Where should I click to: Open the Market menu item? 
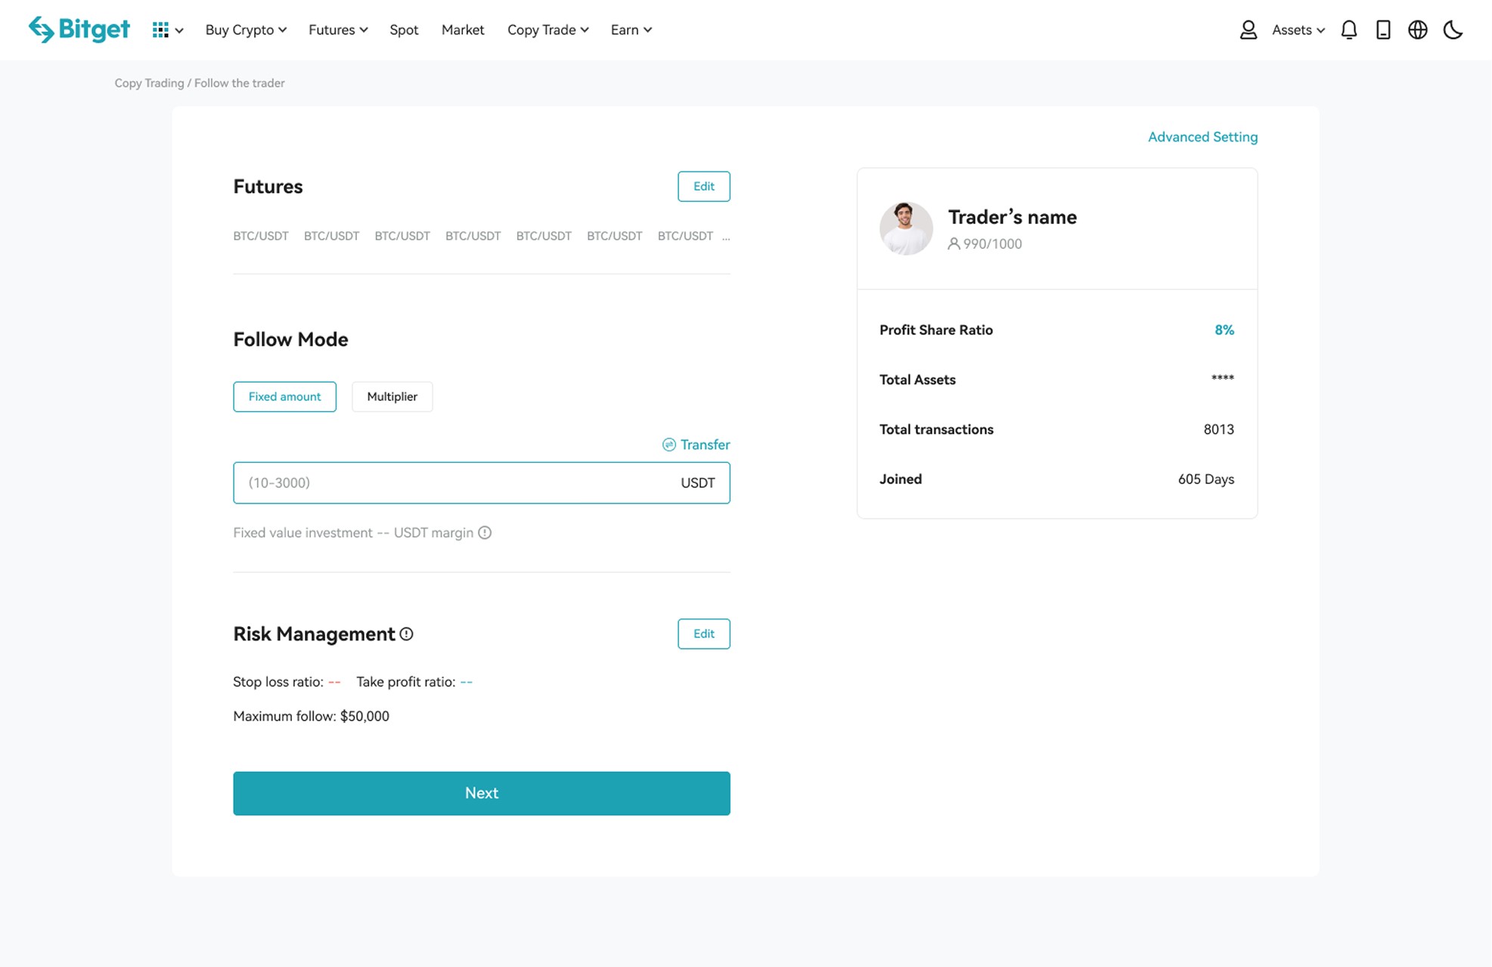(x=462, y=30)
